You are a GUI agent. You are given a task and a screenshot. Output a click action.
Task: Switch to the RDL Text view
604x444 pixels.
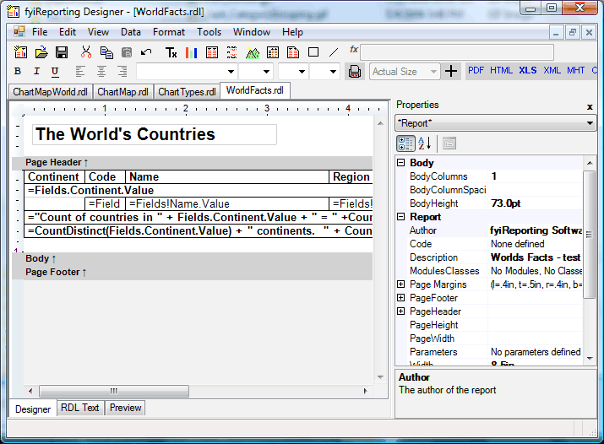pyautogui.click(x=80, y=408)
